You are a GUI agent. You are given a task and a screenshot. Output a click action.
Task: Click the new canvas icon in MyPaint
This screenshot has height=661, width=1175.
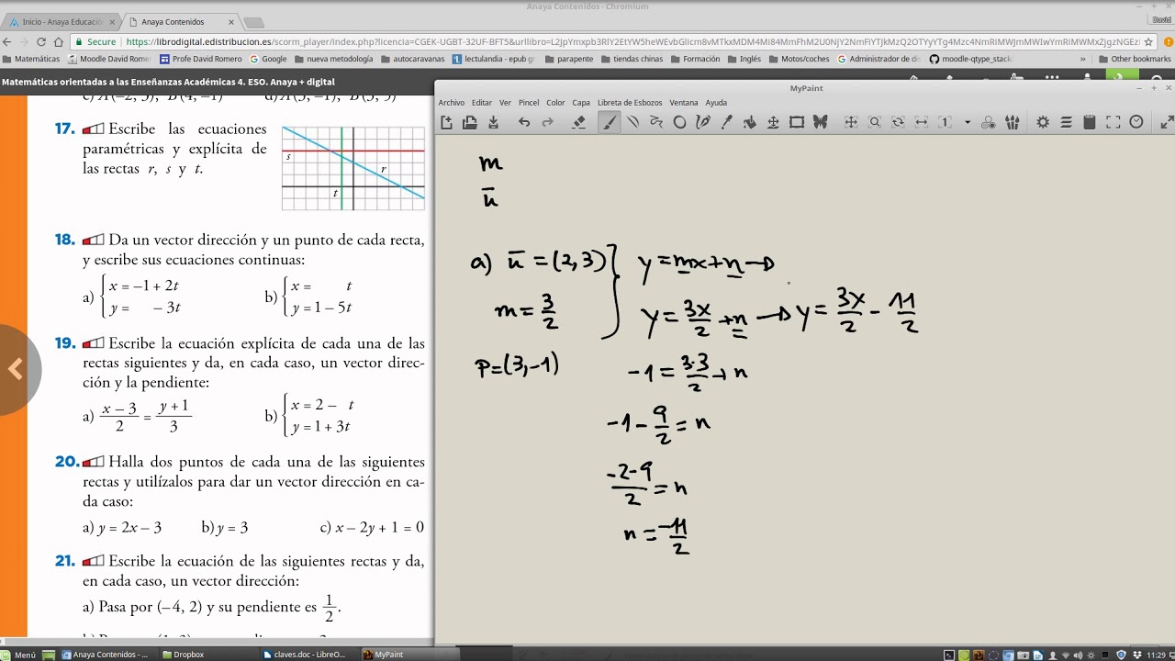(x=447, y=122)
